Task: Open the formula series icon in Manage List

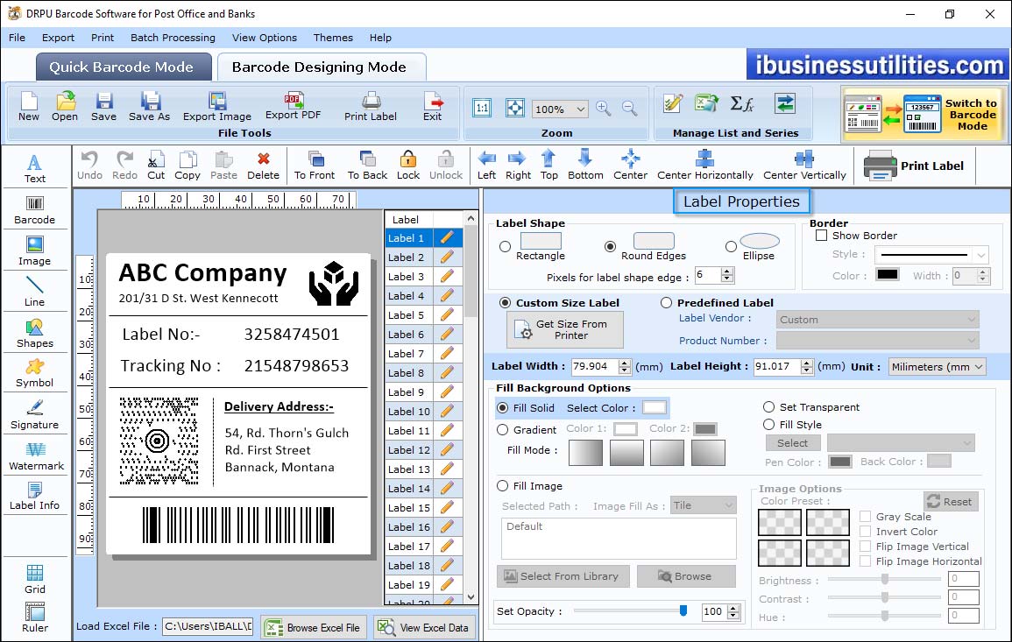Action: click(x=742, y=103)
